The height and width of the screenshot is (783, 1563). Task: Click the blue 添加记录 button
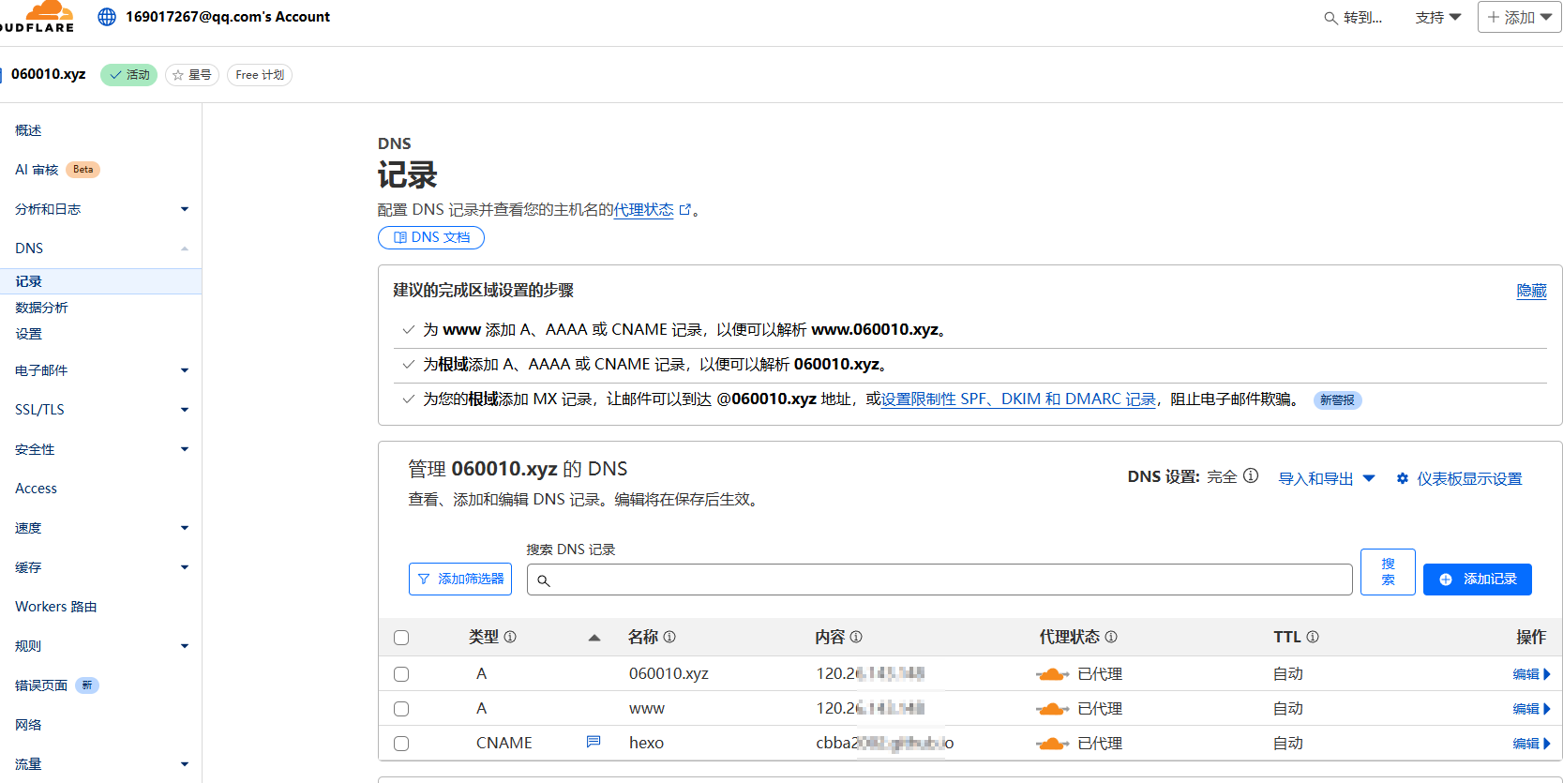(x=1478, y=580)
